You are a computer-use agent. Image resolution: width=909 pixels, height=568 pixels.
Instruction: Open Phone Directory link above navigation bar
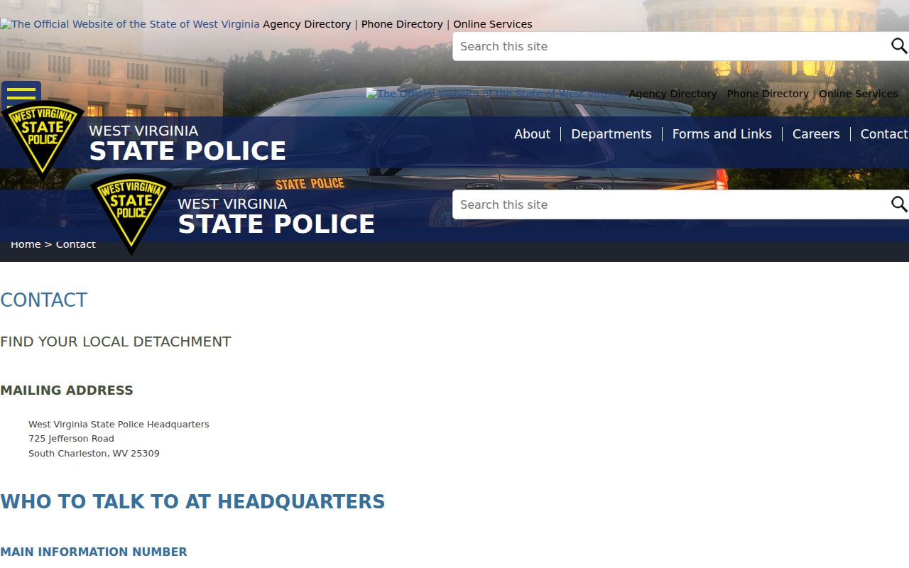(768, 94)
